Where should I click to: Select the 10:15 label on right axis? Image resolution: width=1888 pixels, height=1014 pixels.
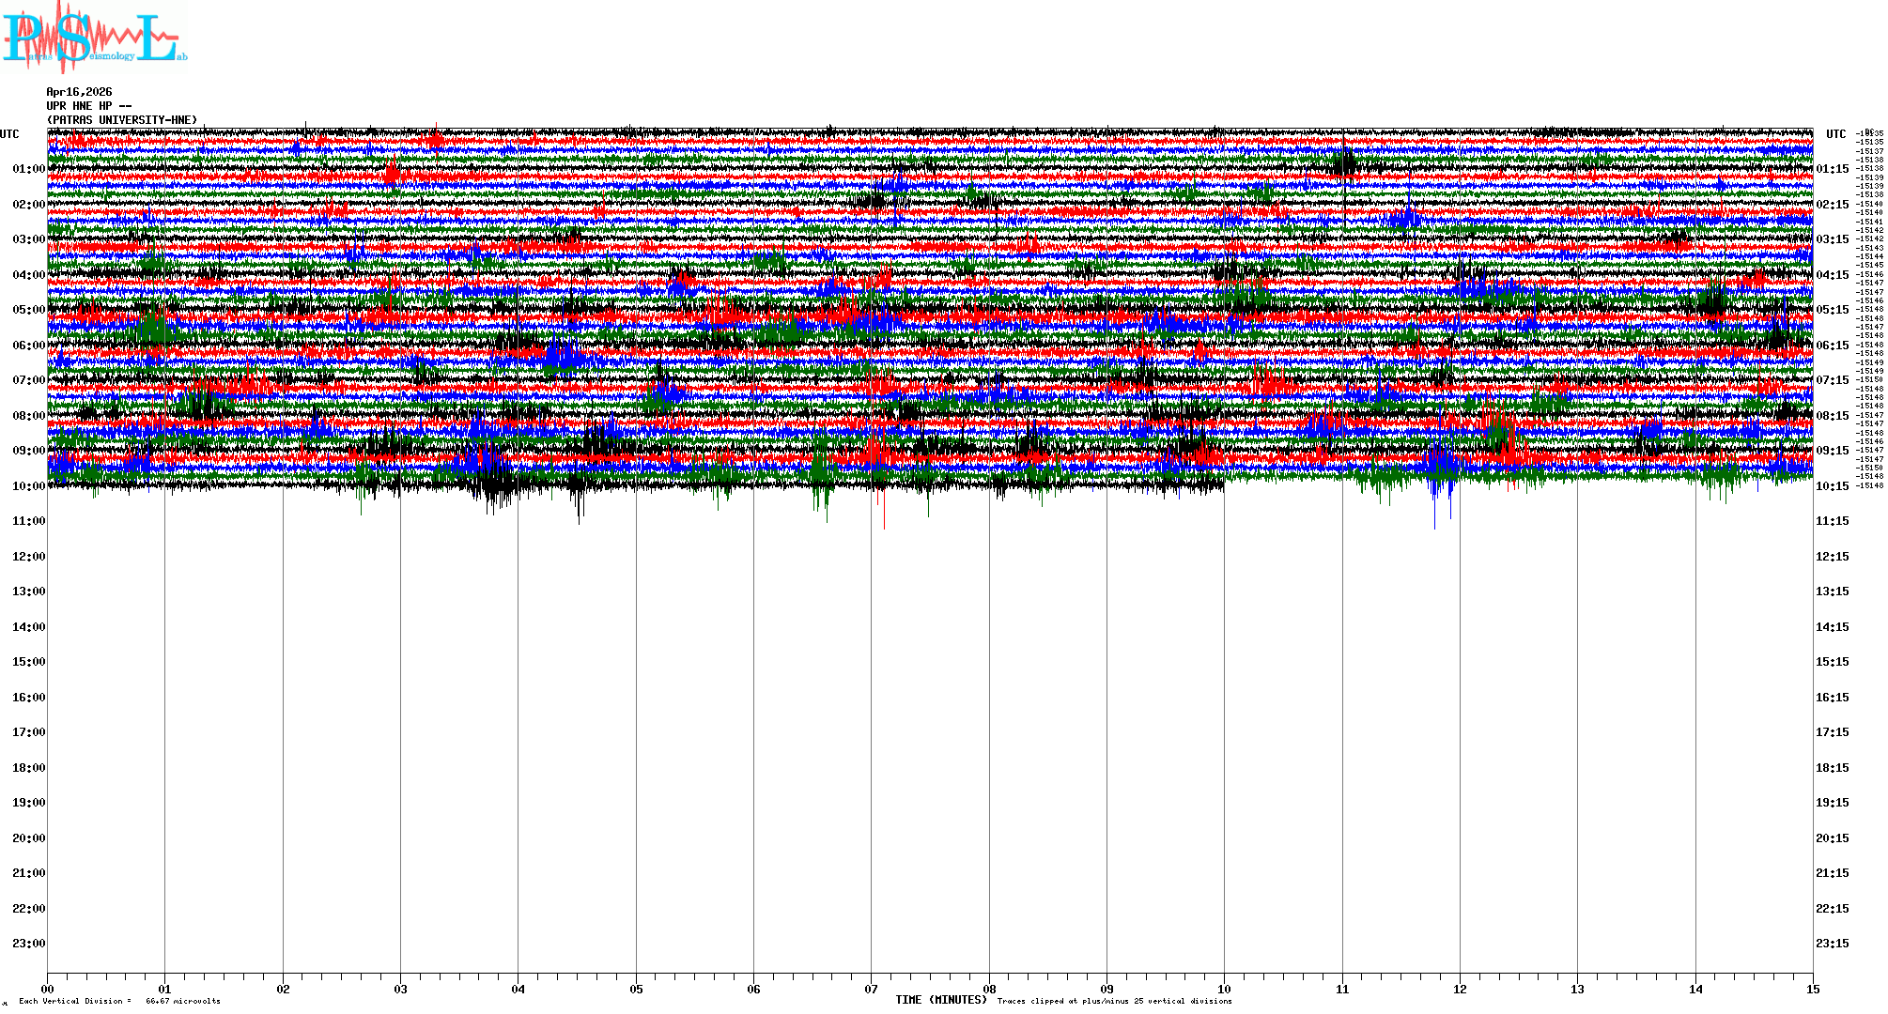(1832, 486)
